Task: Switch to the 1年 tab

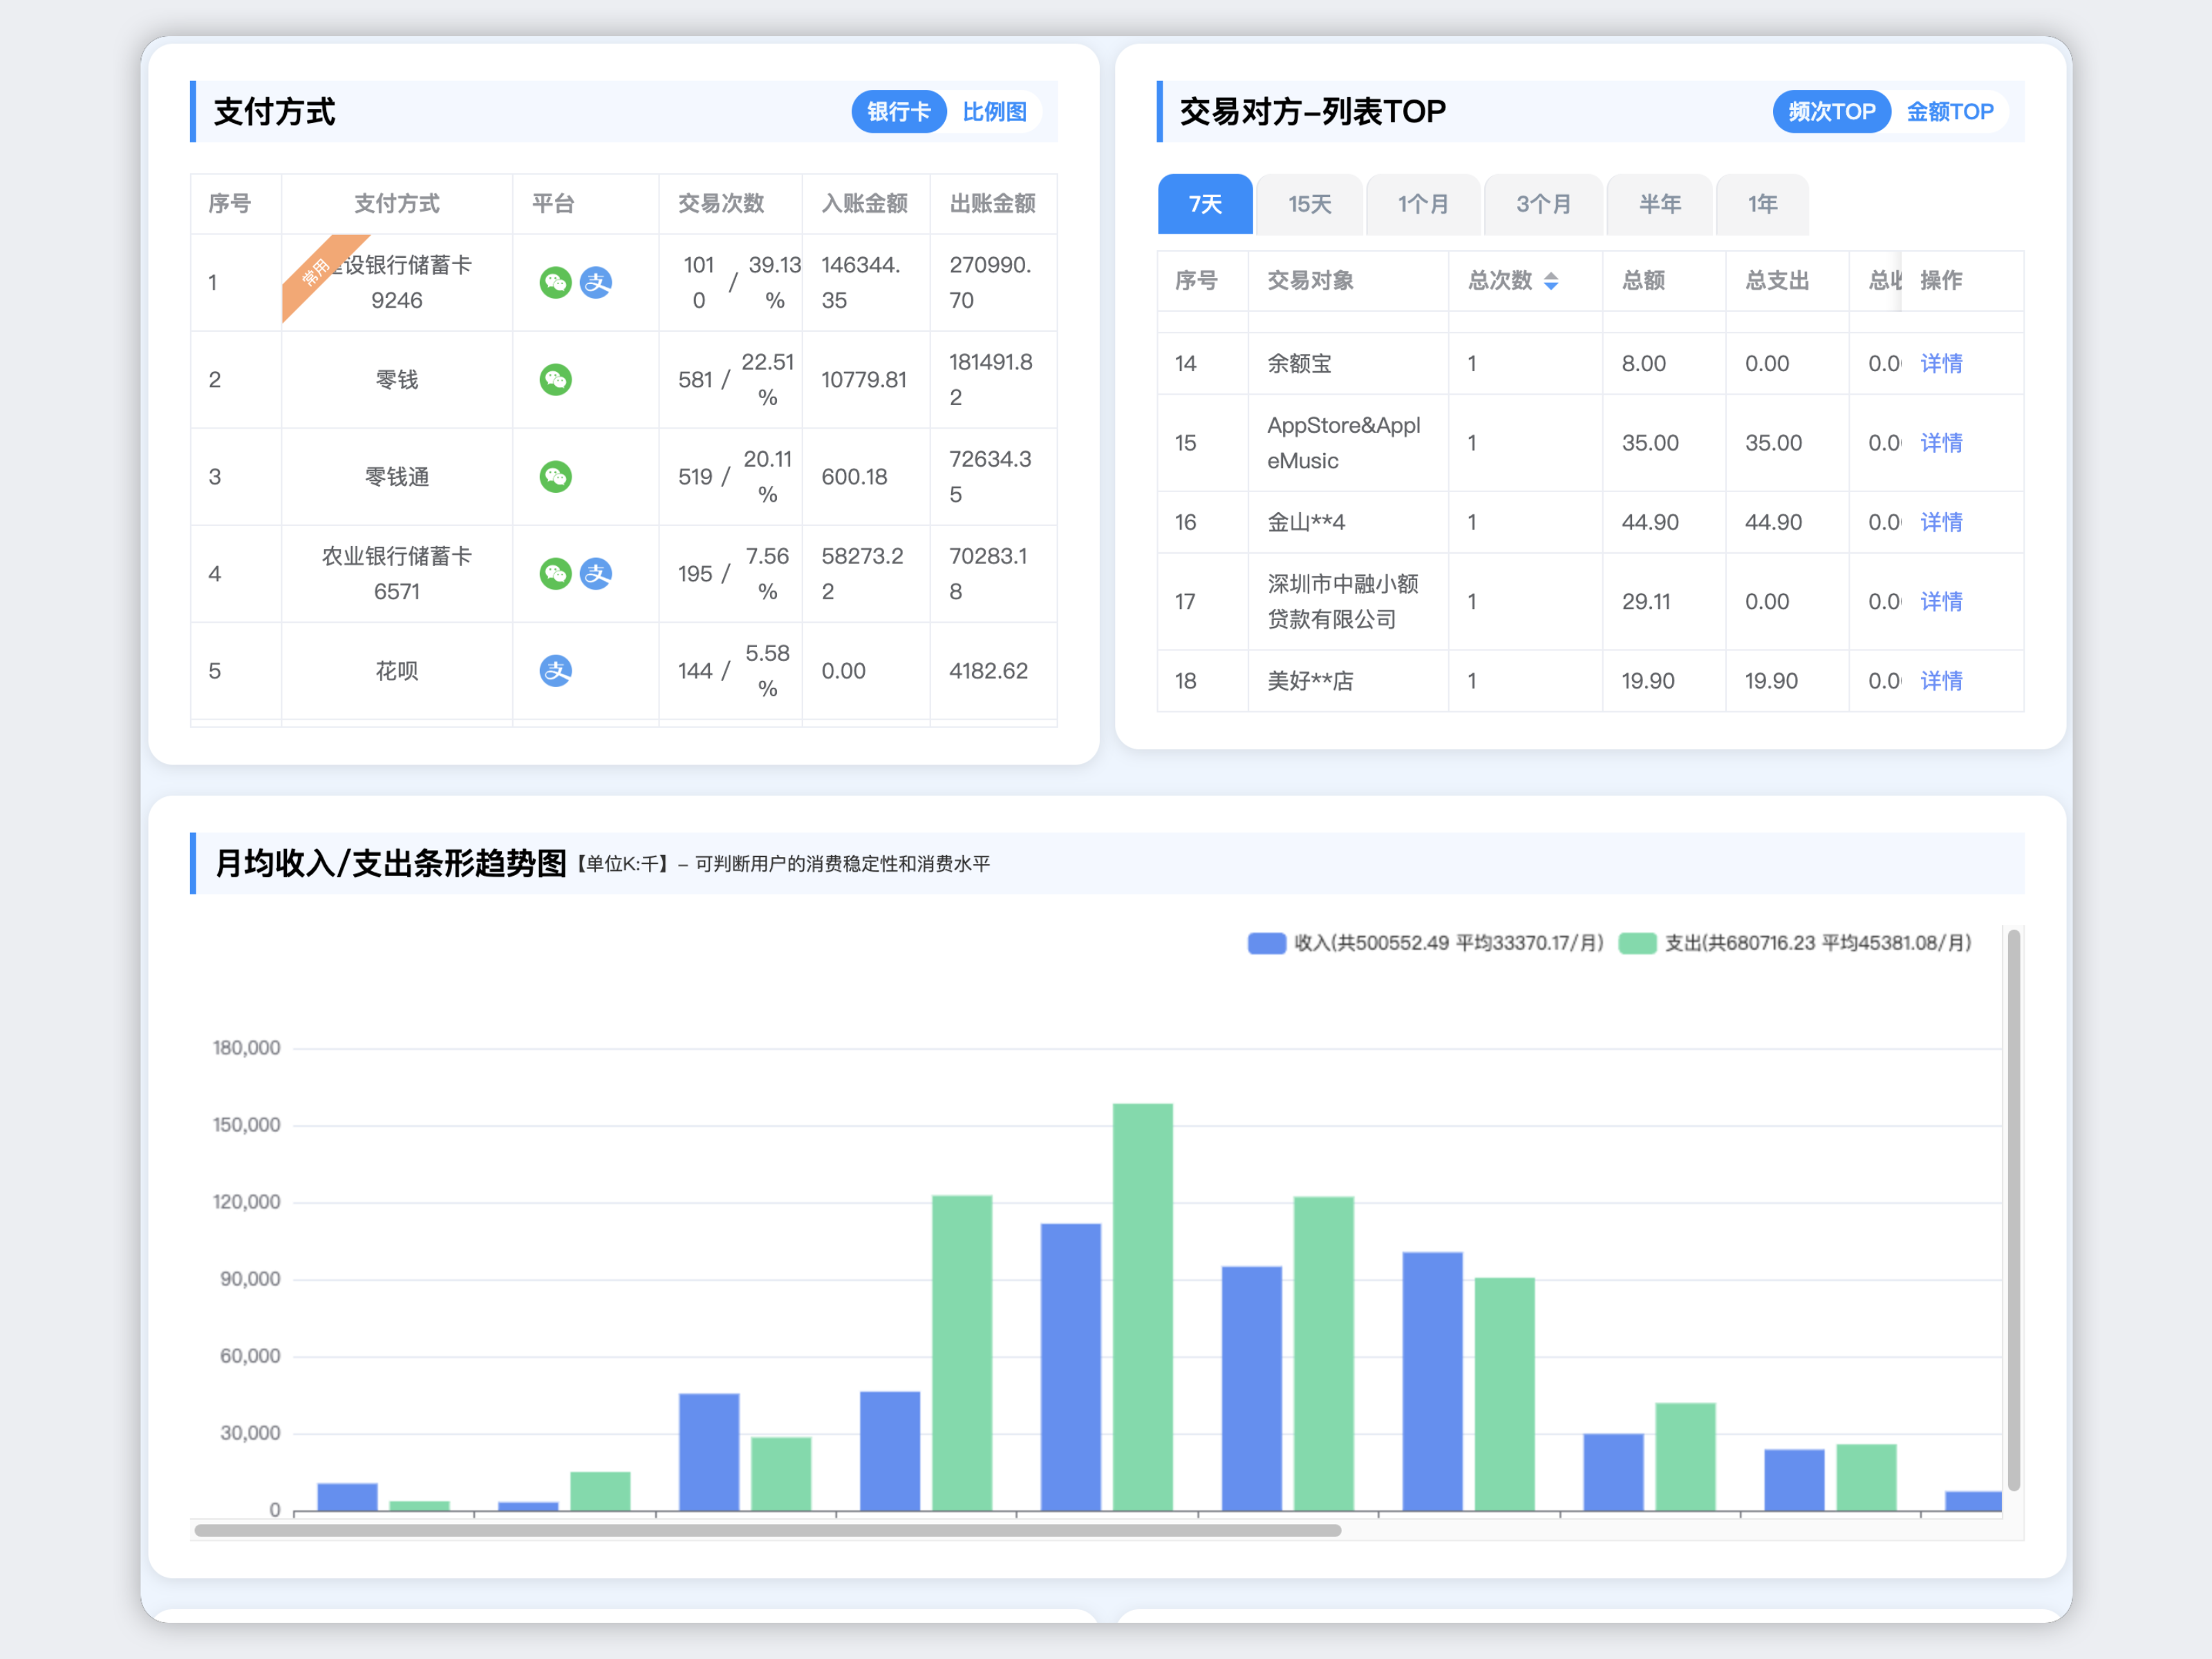Action: [x=1761, y=205]
